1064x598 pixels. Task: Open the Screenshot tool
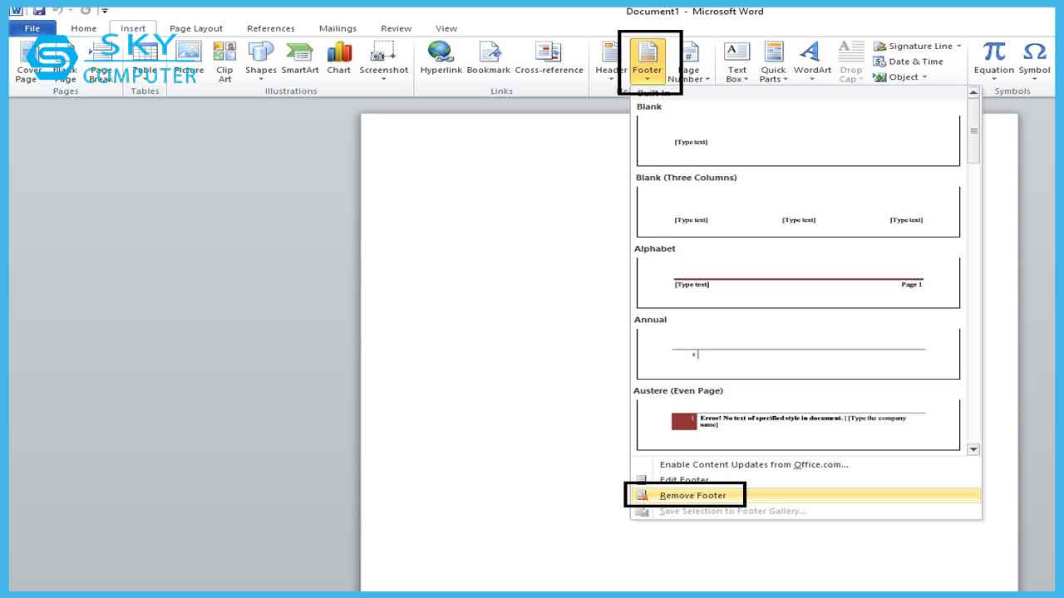(383, 61)
